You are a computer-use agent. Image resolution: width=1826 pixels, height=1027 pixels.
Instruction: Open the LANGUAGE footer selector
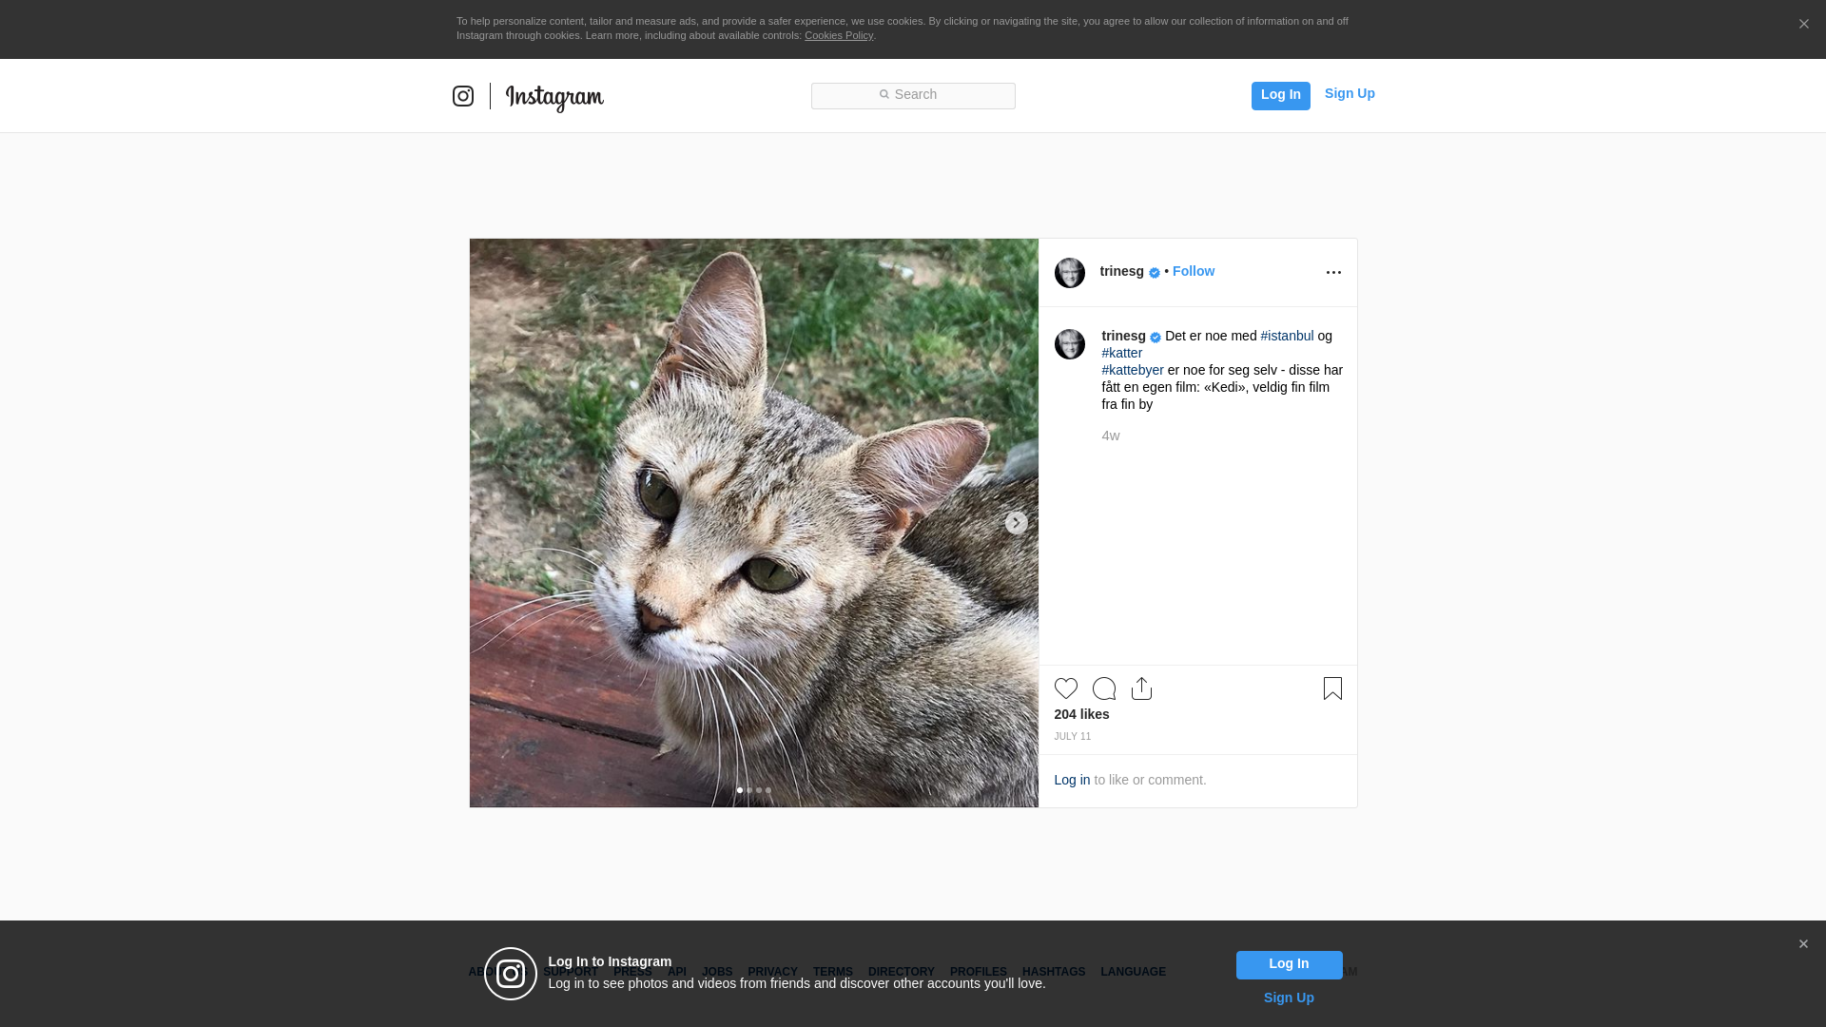pos(1133,972)
